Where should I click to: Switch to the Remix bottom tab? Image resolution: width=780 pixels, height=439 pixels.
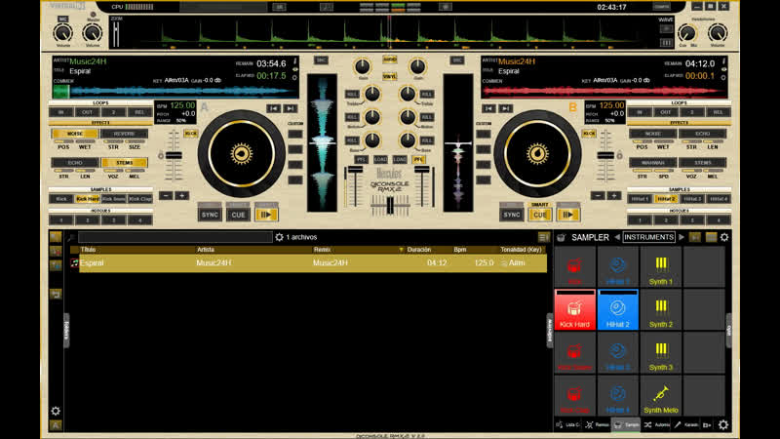[x=597, y=424]
